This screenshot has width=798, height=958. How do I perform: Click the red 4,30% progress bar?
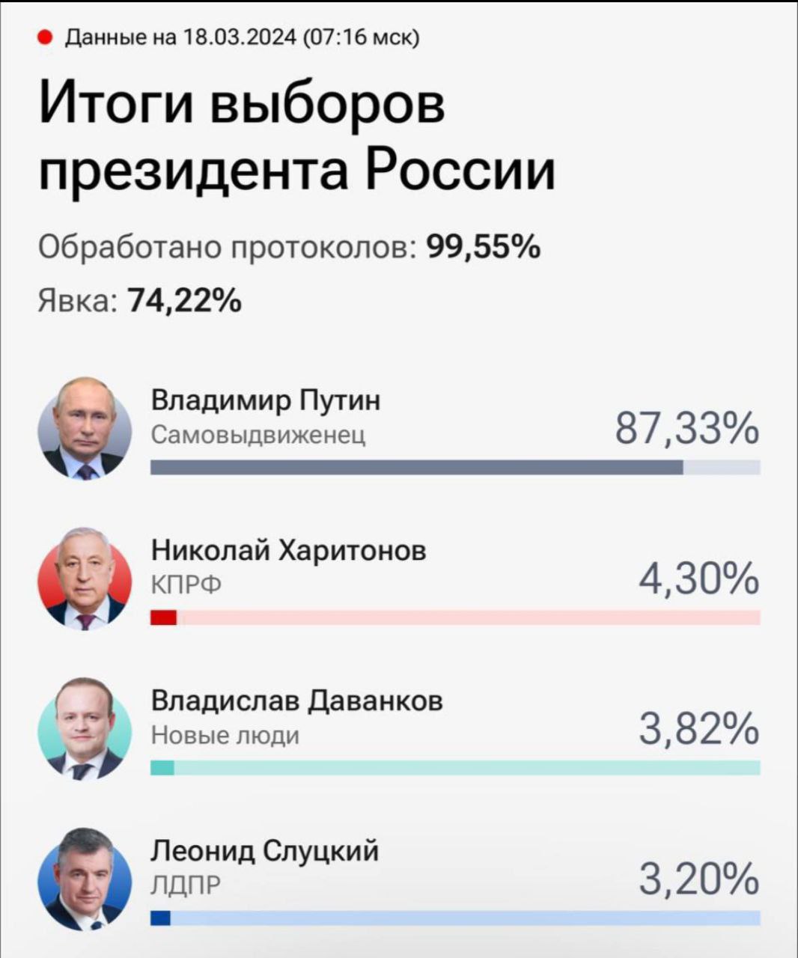click(x=163, y=617)
